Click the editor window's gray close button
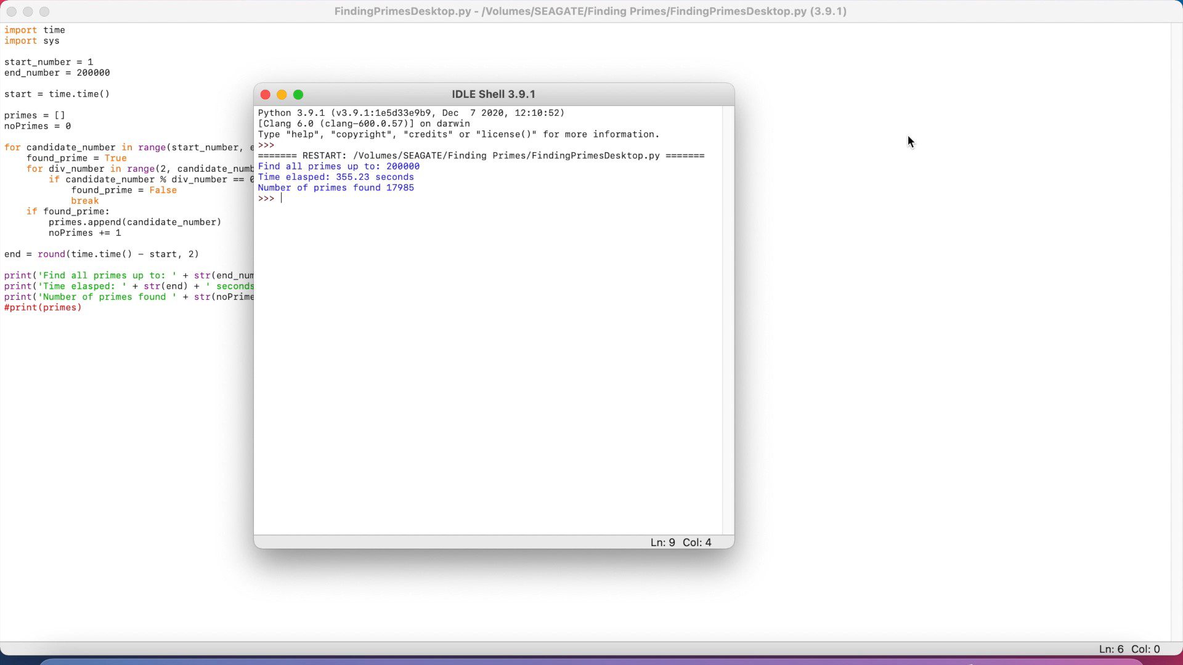The width and height of the screenshot is (1183, 665). [12, 12]
